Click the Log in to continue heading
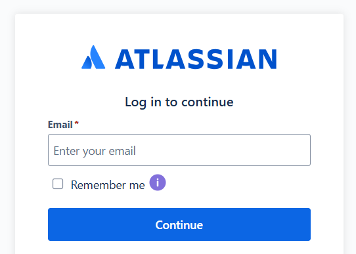 pyautogui.click(x=179, y=102)
